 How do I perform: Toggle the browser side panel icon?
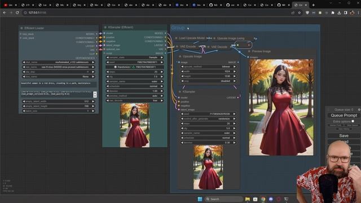[346, 13]
